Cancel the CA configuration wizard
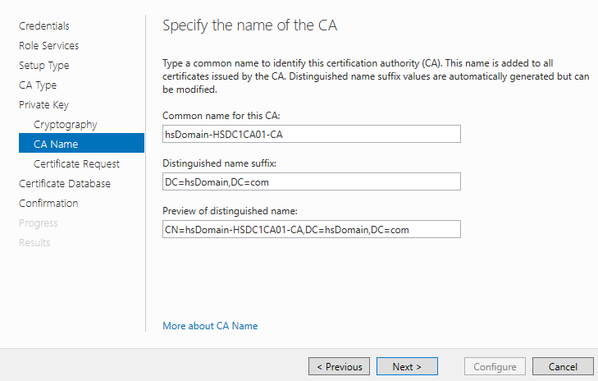Screen dimensions: 598x381 point(563,366)
